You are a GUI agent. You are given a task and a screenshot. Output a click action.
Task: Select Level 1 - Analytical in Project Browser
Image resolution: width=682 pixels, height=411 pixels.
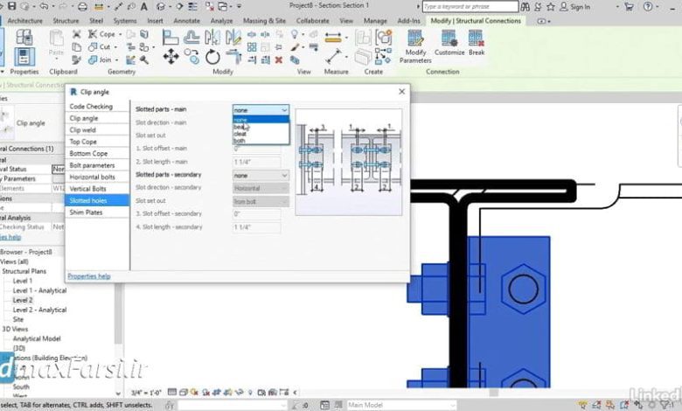click(x=39, y=290)
